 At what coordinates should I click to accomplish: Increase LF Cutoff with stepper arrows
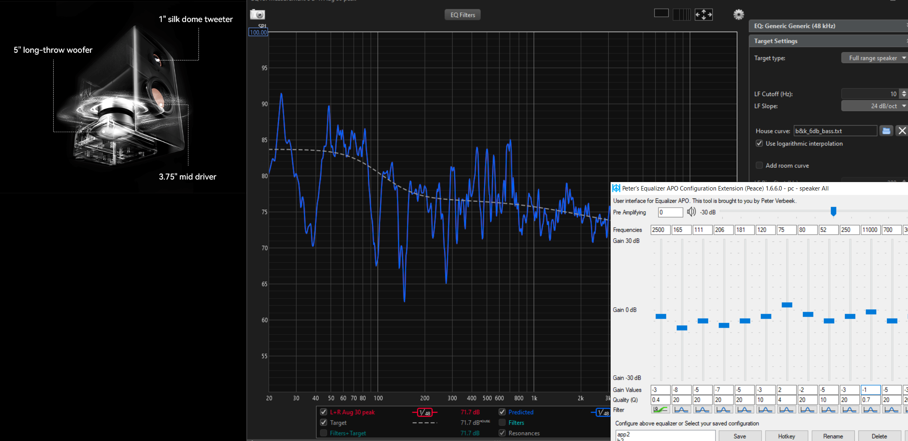click(x=904, y=92)
